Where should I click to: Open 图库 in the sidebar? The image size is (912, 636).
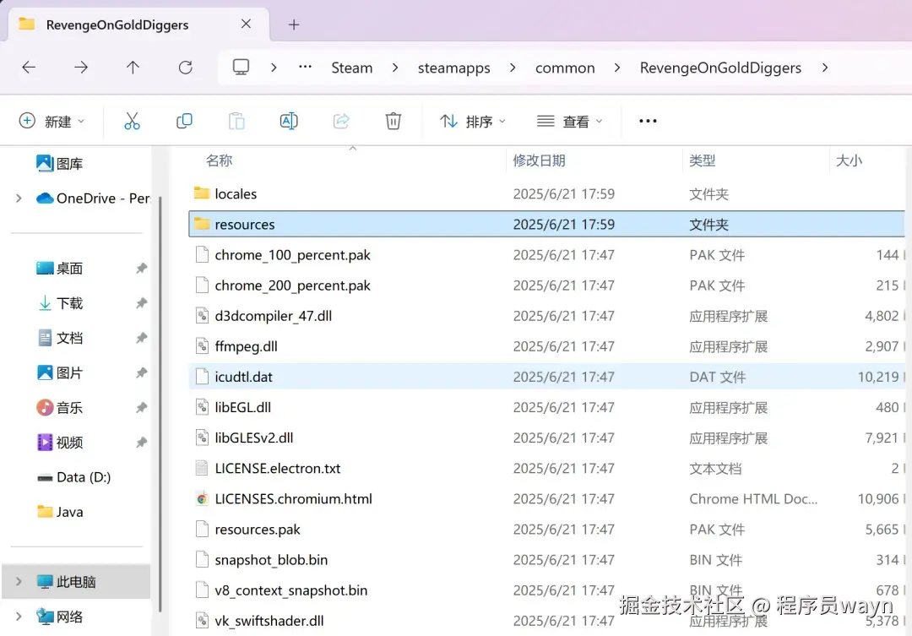[59, 164]
